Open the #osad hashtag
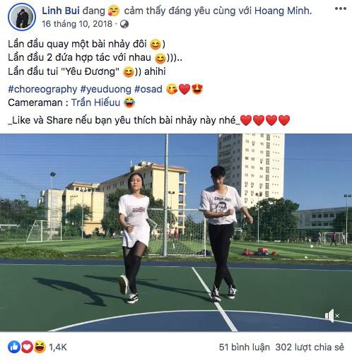 (x=148, y=89)
